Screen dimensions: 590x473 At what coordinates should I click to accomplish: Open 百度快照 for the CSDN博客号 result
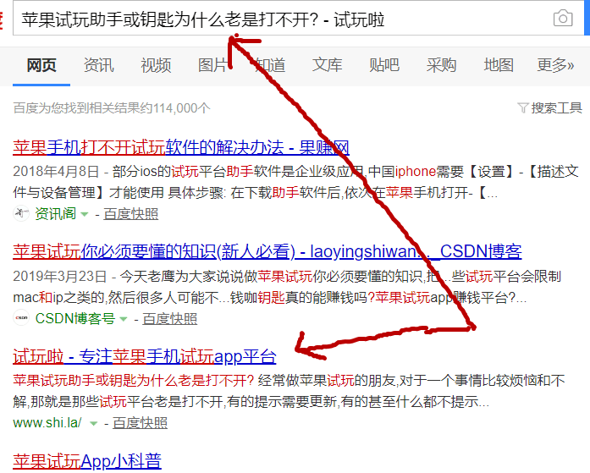[169, 318]
